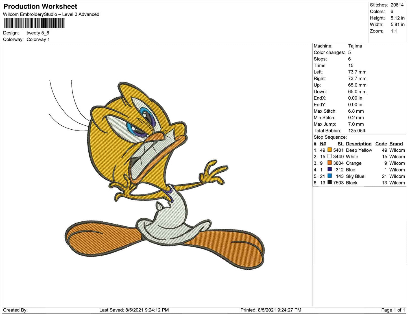Screen dimensions: 408x314
Task: Select the 'Last Saved: 8/5/2021 9:24:12 PM' text
Action: pyautogui.click(x=134, y=310)
